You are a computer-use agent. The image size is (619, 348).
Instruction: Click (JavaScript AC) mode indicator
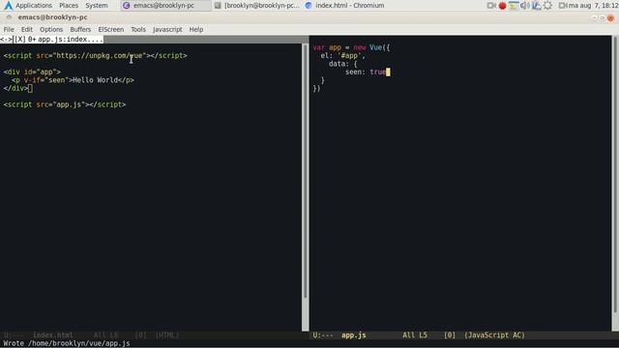(x=494, y=335)
